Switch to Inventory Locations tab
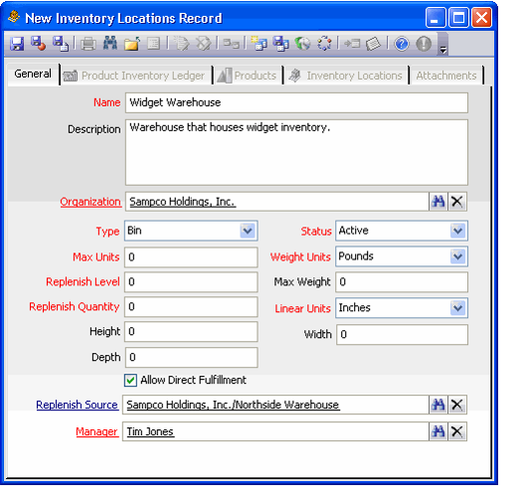The image size is (525, 500). 347,76
